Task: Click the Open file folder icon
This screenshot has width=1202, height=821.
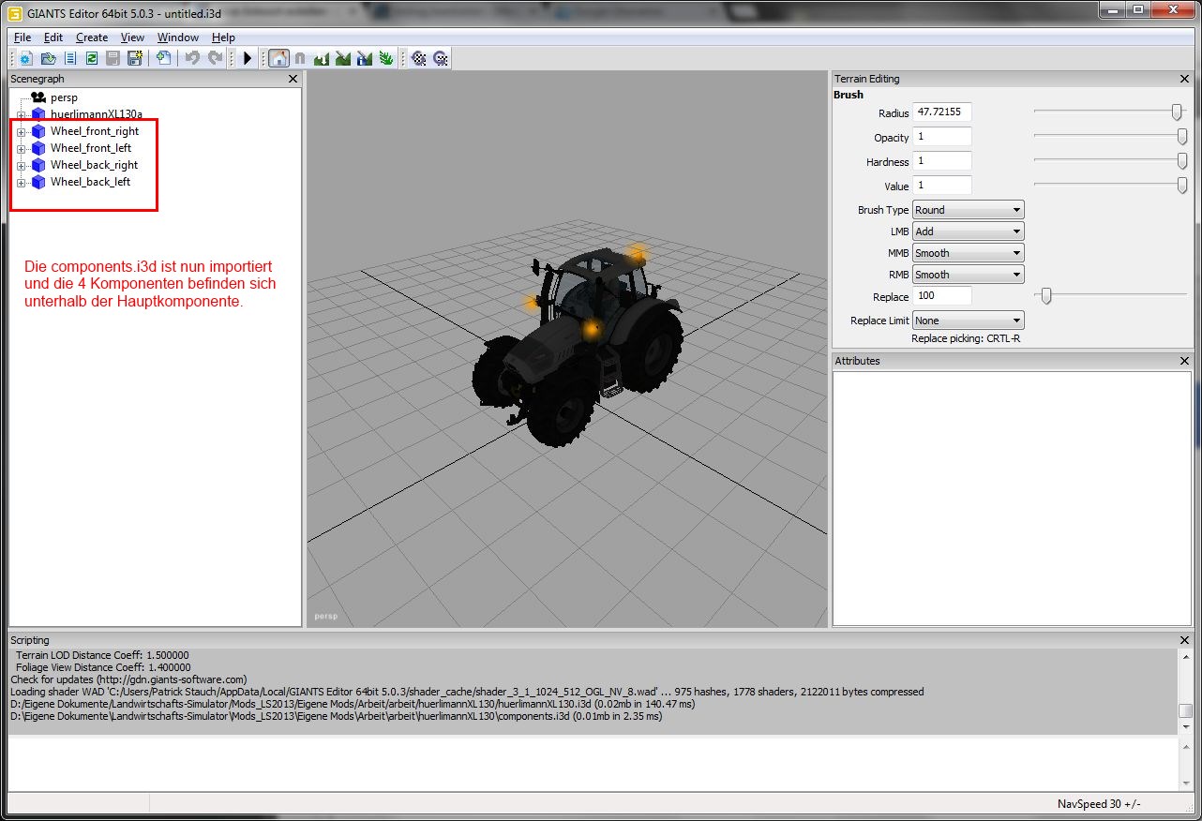Action: coord(48,58)
